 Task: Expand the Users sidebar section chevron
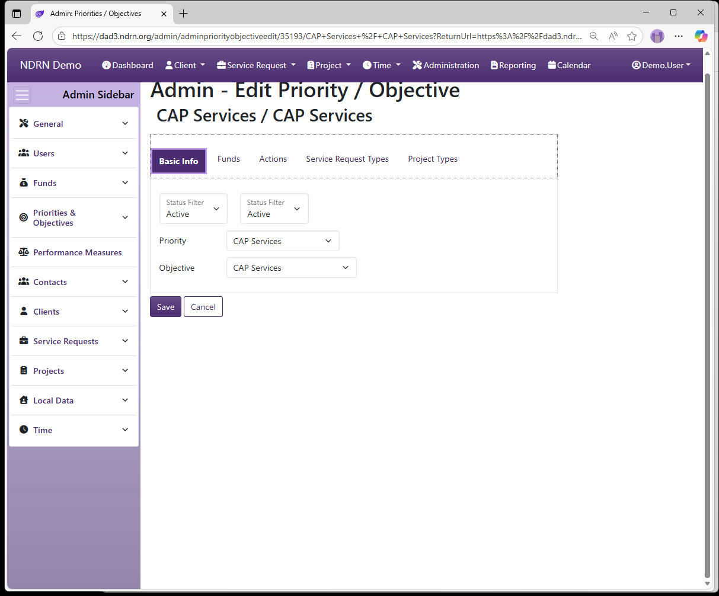(125, 153)
